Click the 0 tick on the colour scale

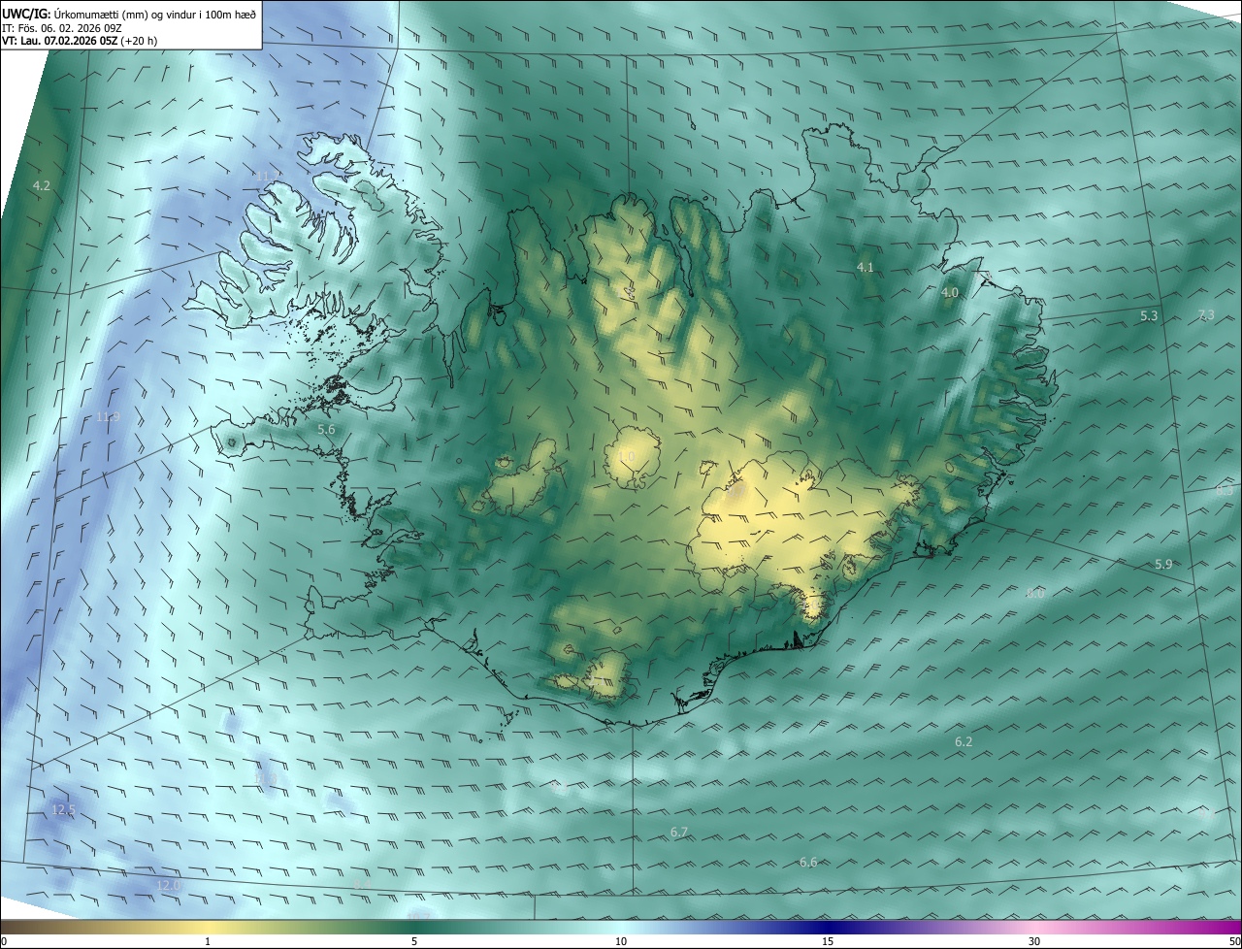coord(4,942)
